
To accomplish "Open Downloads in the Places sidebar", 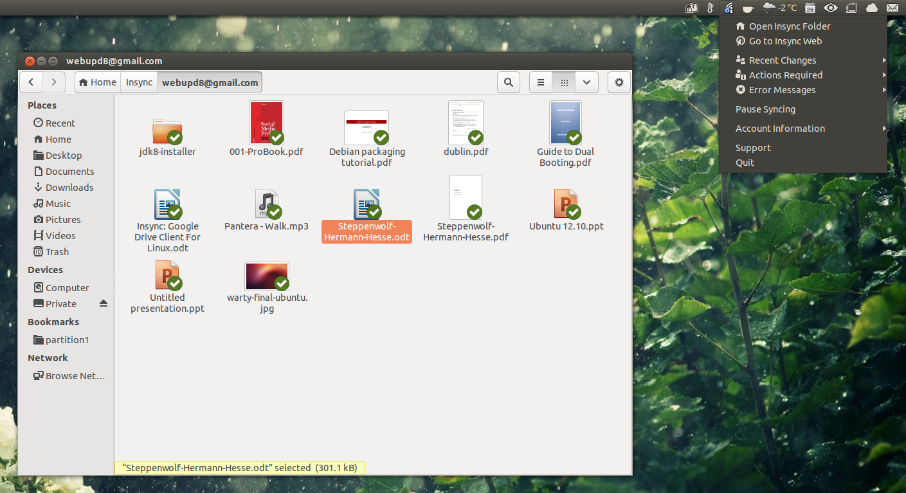I will coord(69,188).
